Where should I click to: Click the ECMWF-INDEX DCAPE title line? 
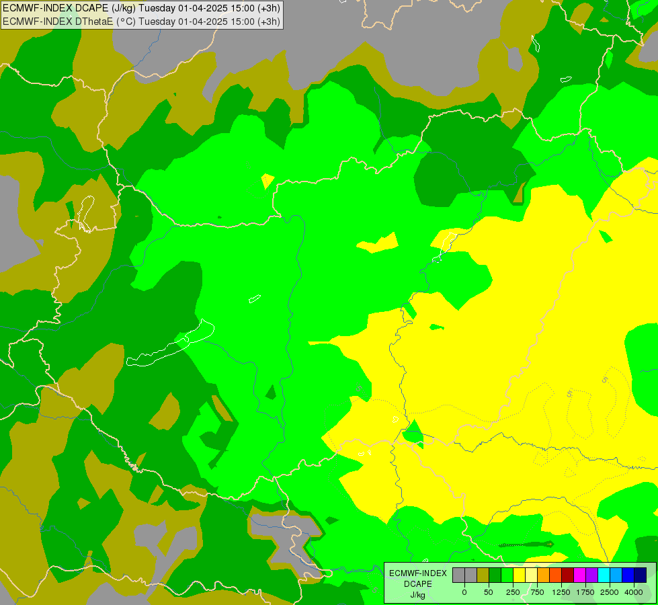pos(141,8)
